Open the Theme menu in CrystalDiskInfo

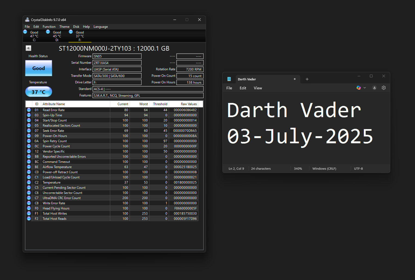[64, 27]
